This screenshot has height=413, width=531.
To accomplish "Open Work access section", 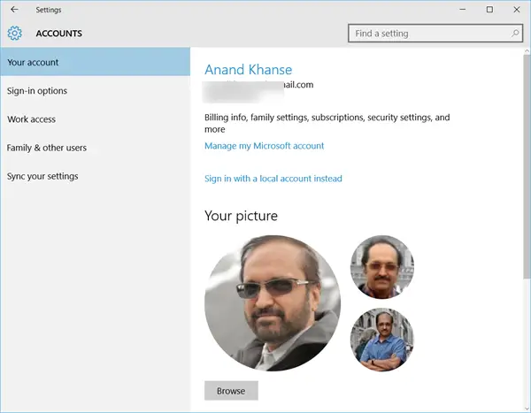I will pos(96,119).
